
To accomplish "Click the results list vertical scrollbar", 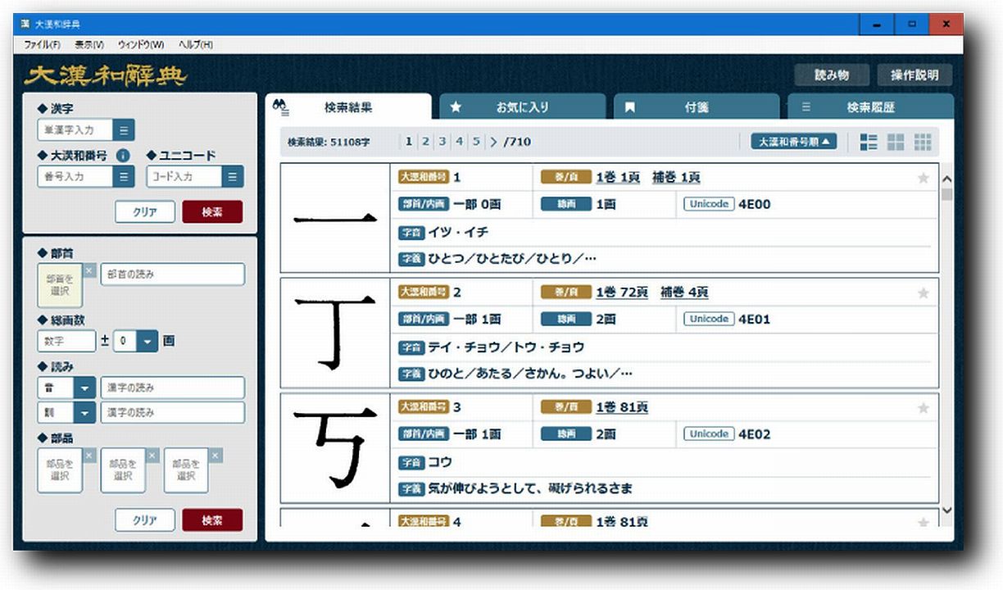I will (x=947, y=344).
